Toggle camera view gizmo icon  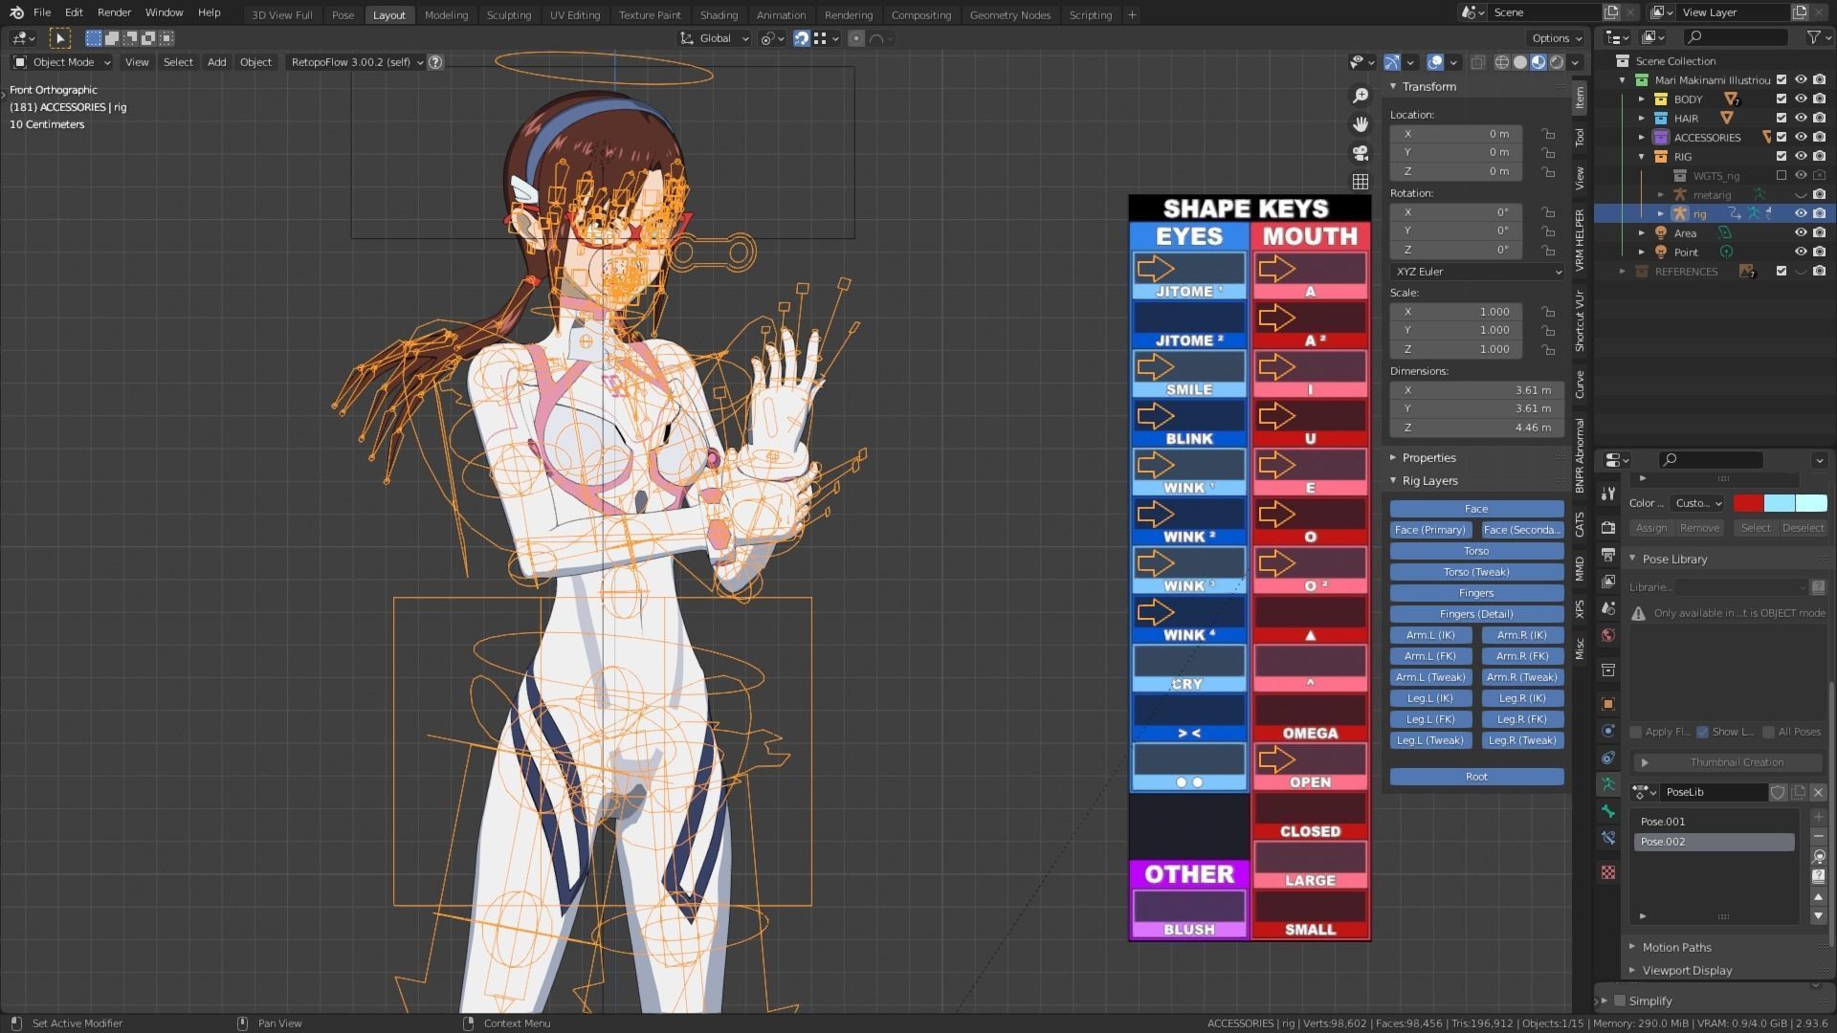[x=1361, y=153]
